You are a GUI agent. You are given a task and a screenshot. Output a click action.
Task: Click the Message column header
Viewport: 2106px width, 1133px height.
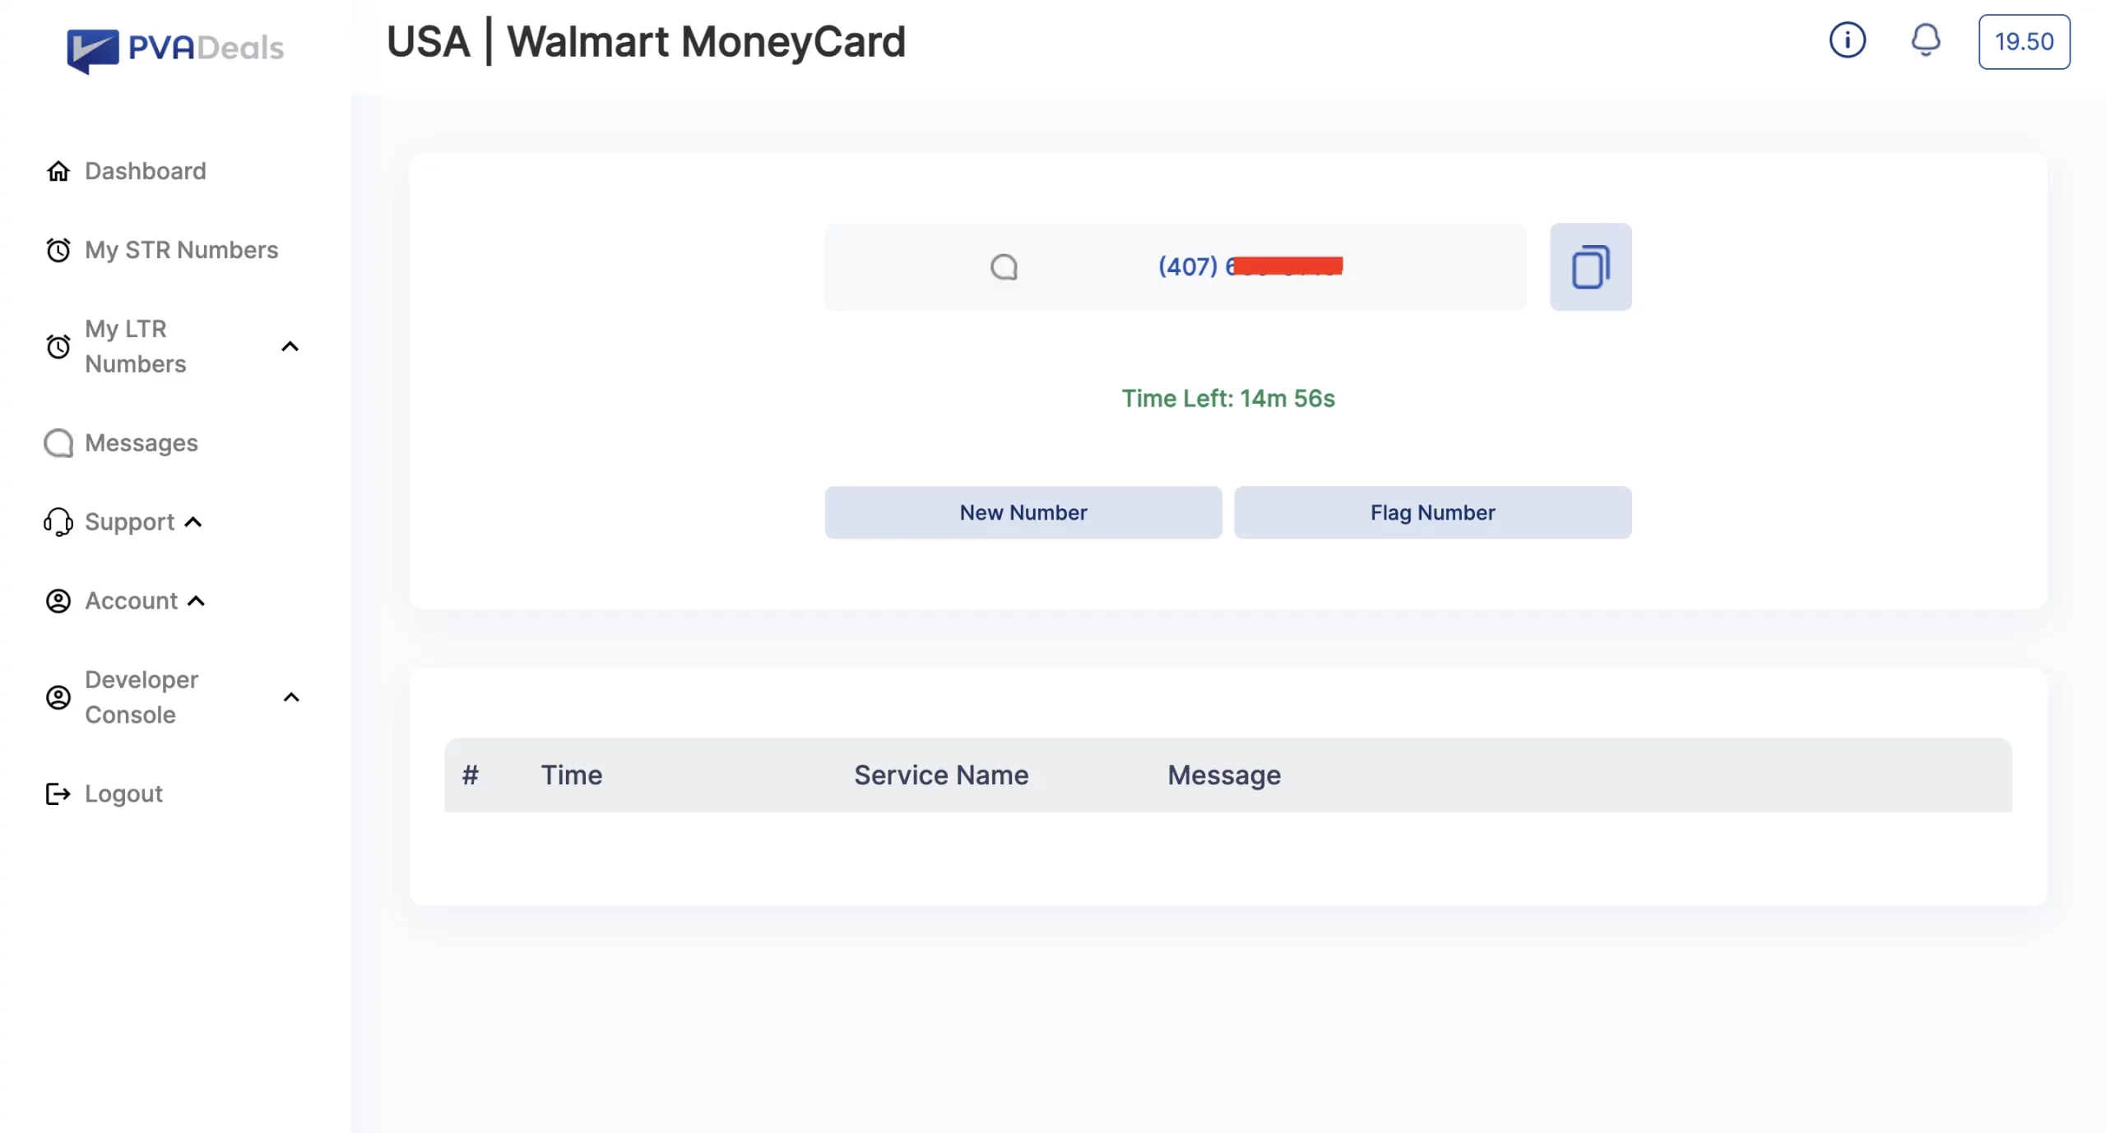[1224, 775]
